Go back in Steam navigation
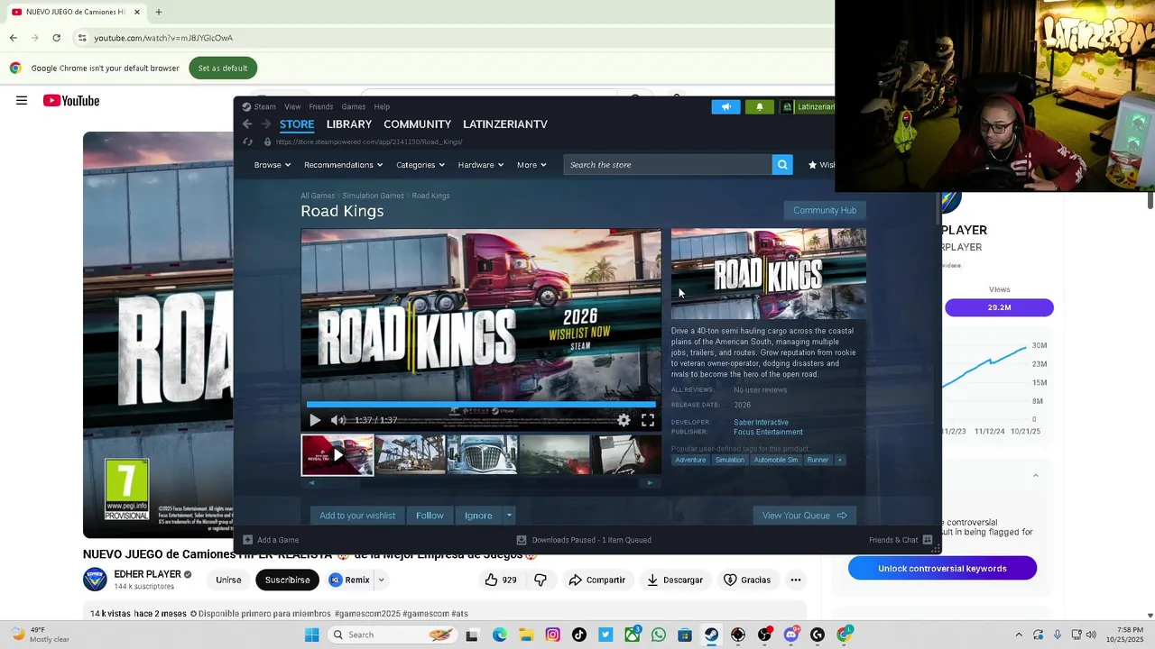 (x=247, y=124)
